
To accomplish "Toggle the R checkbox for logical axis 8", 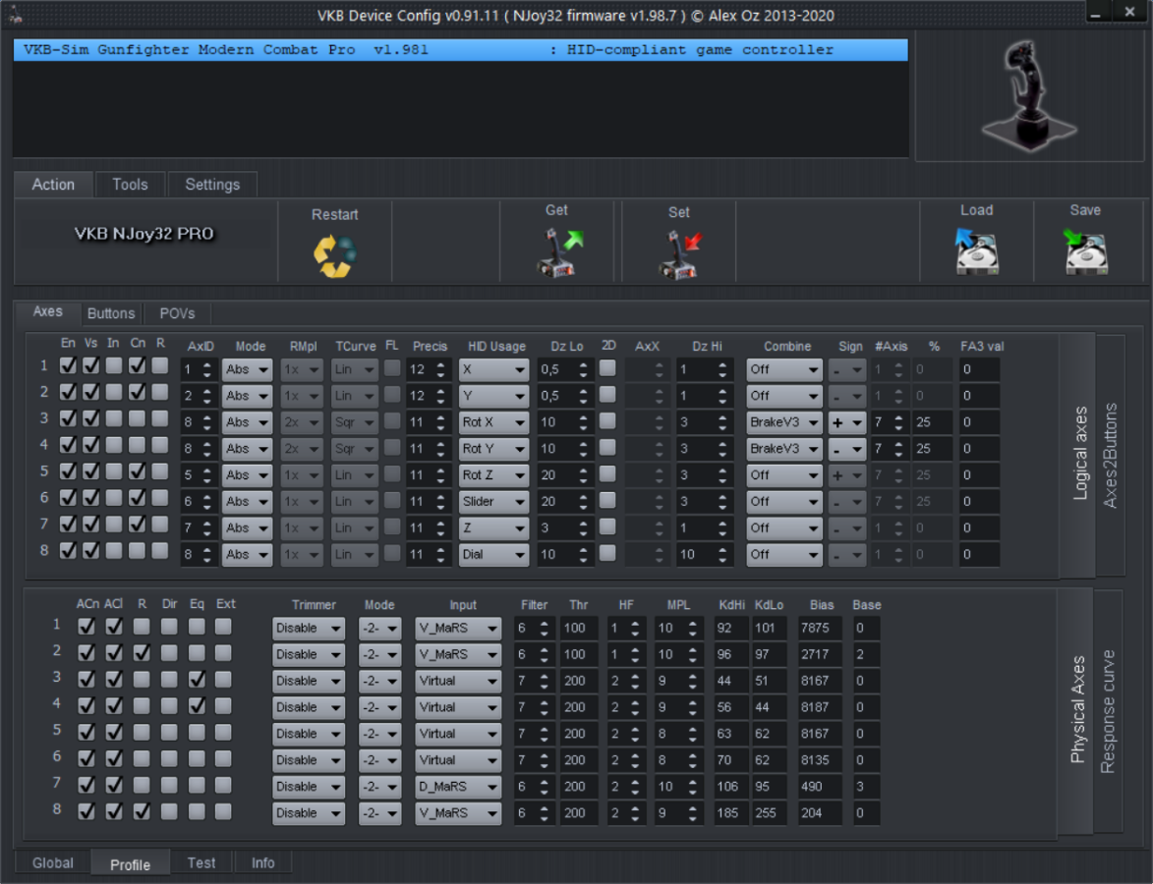I will click(159, 550).
